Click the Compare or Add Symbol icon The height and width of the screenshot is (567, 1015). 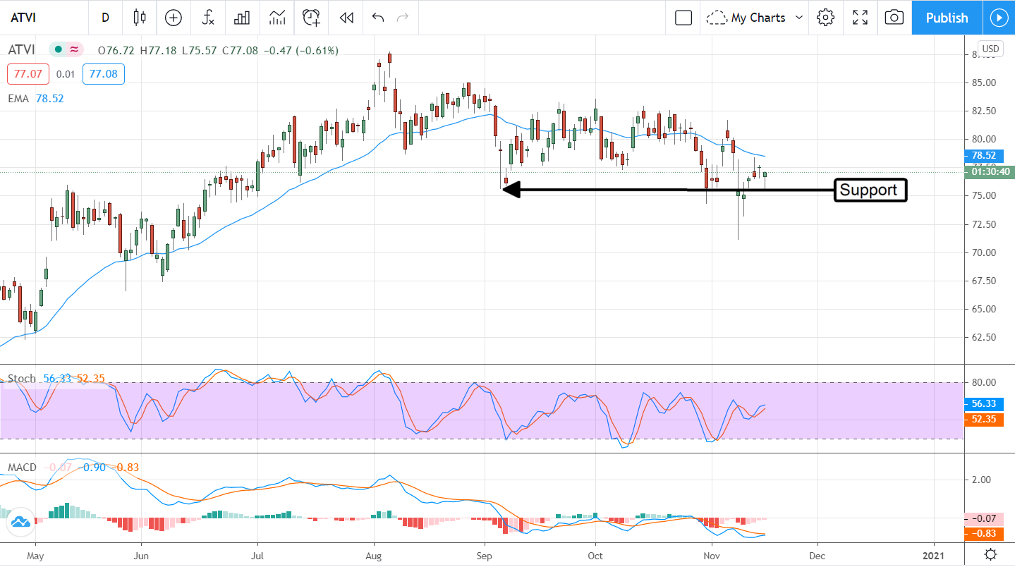[x=174, y=18]
